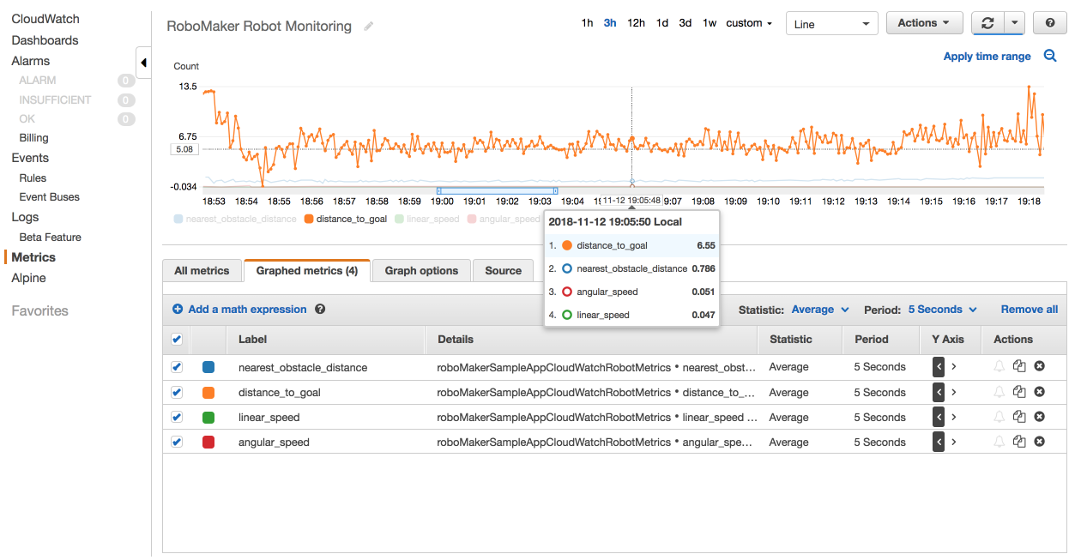Image resolution: width=1081 pixels, height=560 pixels.
Task: Uncheck the nearest_obstacle_distance row checkbox
Action: point(177,367)
